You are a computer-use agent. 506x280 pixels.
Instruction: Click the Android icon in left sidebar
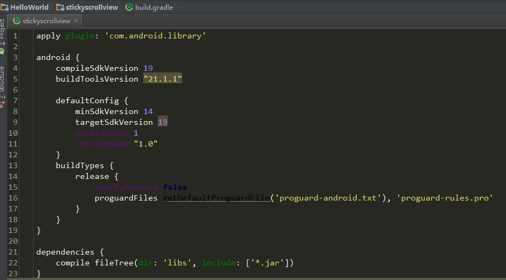[x=2, y=51]
